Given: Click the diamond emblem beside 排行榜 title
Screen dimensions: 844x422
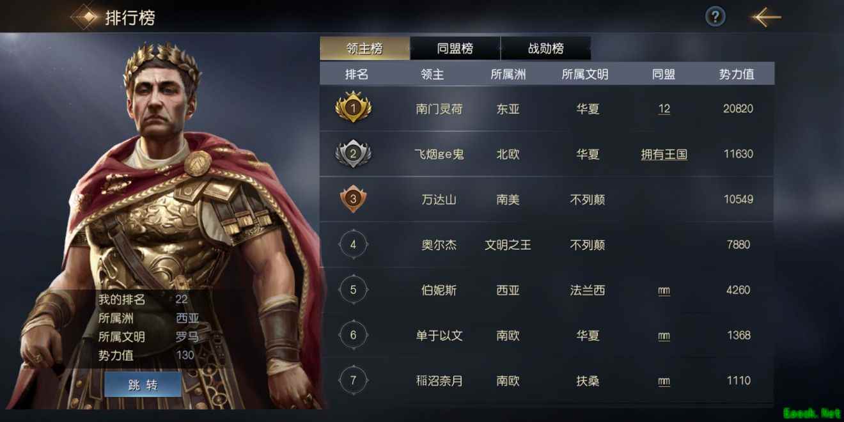Looking at the screenshot, I should tap(84, 17).
